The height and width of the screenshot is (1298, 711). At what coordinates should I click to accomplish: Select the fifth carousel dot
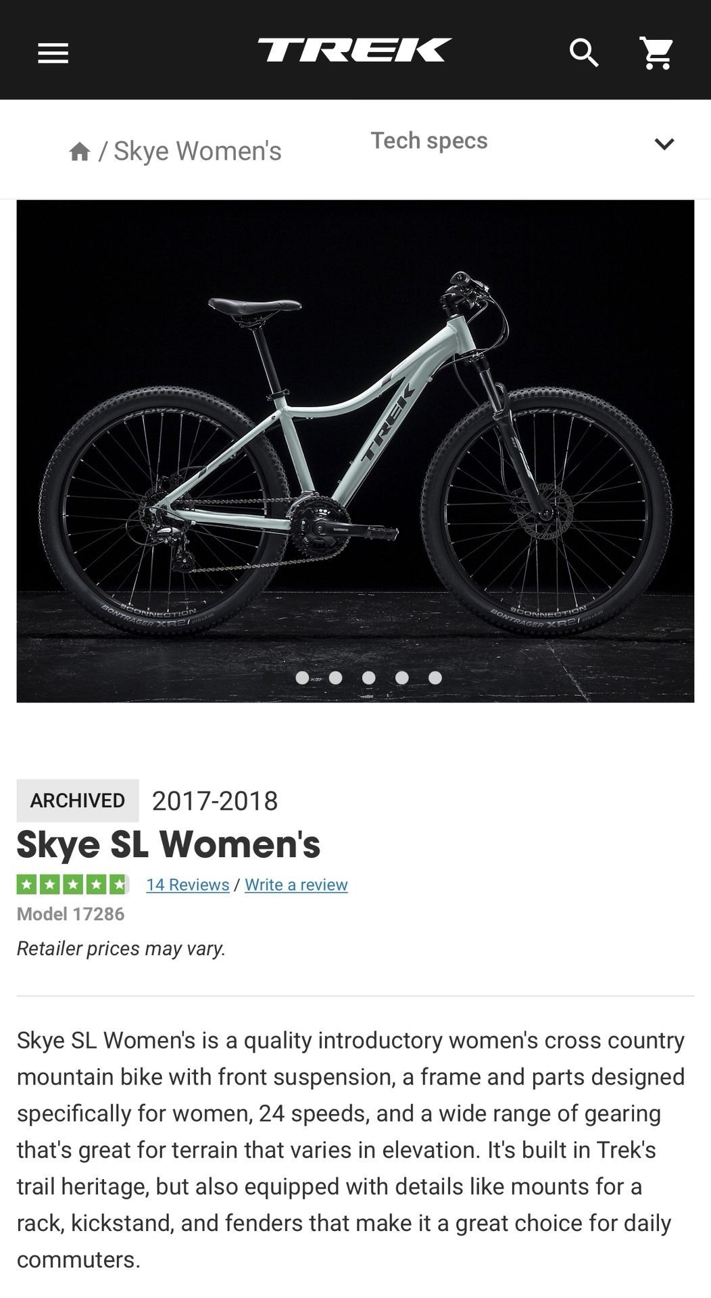tap(402, 677)
